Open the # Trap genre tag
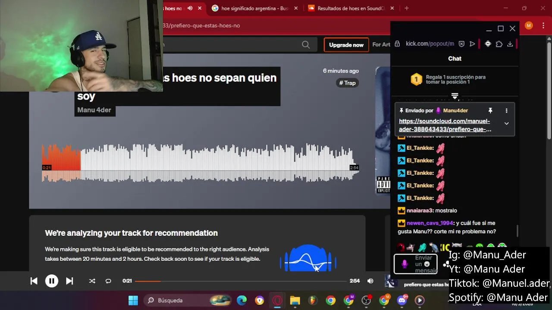Screen dimensions: 552x310 pos(347,83)
